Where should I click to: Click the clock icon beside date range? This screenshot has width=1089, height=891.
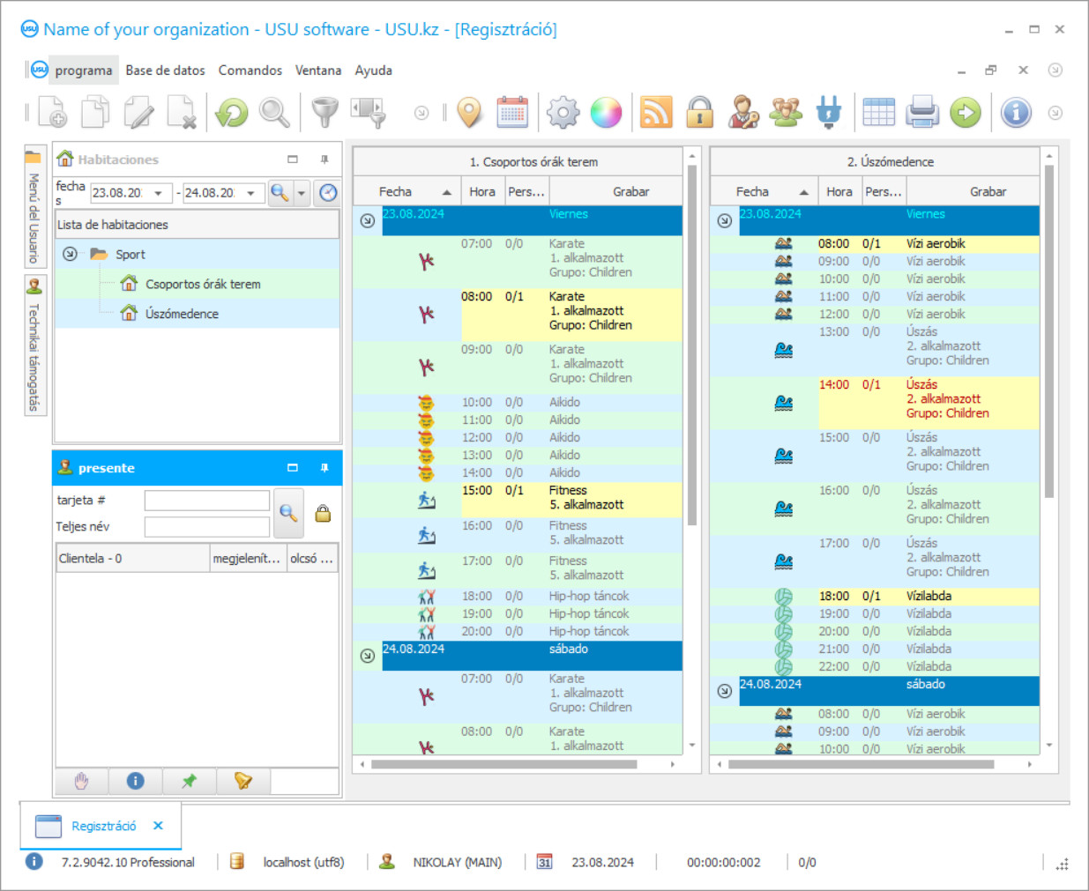pyautogui.click(x=328, y=193)
